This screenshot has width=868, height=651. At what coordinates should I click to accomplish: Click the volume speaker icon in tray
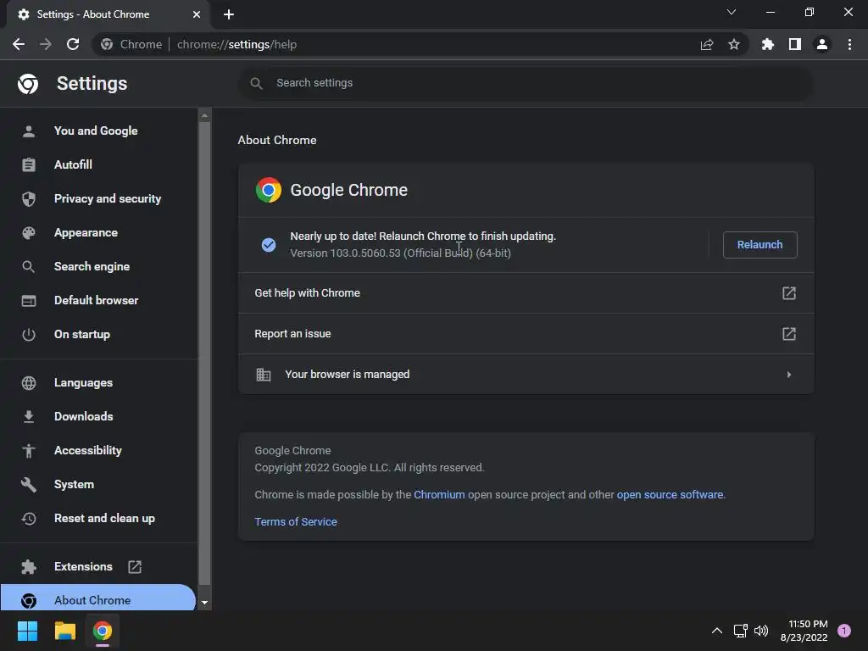[761, 631]
